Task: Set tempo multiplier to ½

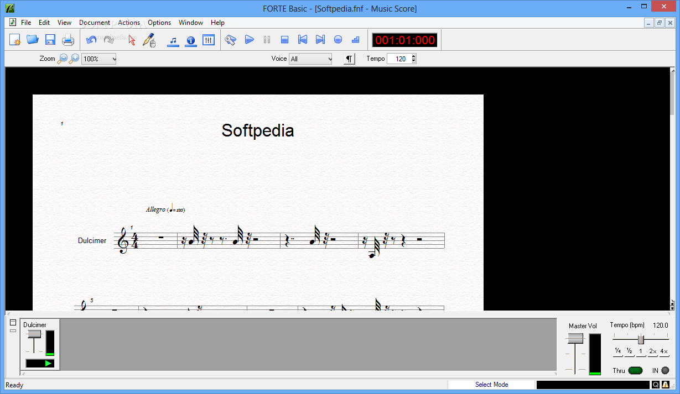Action: [629, 351]
